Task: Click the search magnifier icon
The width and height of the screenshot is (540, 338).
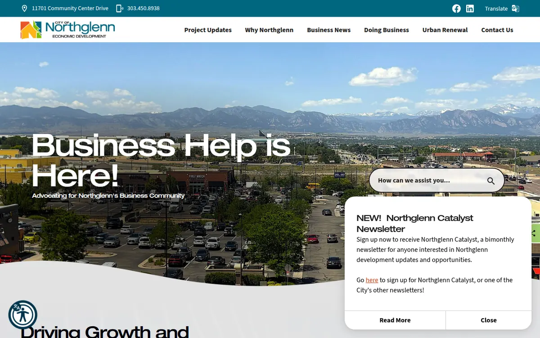Action: (491, 181)
